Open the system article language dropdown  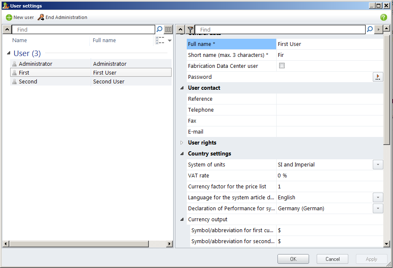(x=378, y=197)
